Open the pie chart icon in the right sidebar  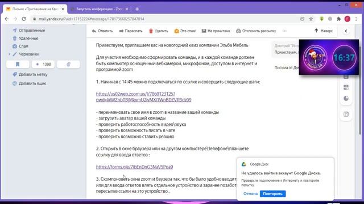(346, 98)
